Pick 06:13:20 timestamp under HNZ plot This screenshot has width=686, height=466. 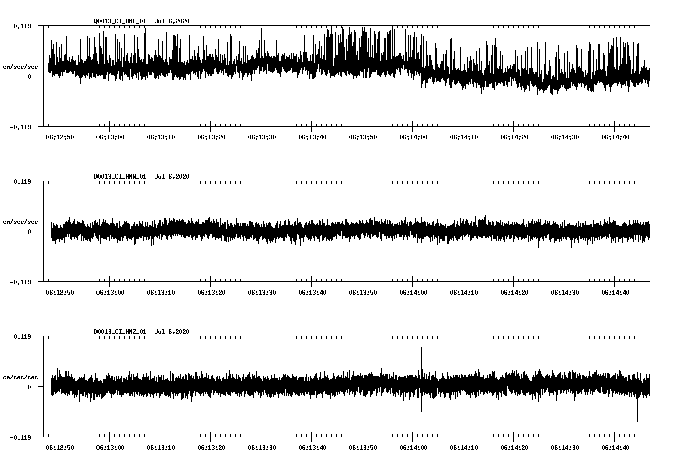(x=212, y=447)
